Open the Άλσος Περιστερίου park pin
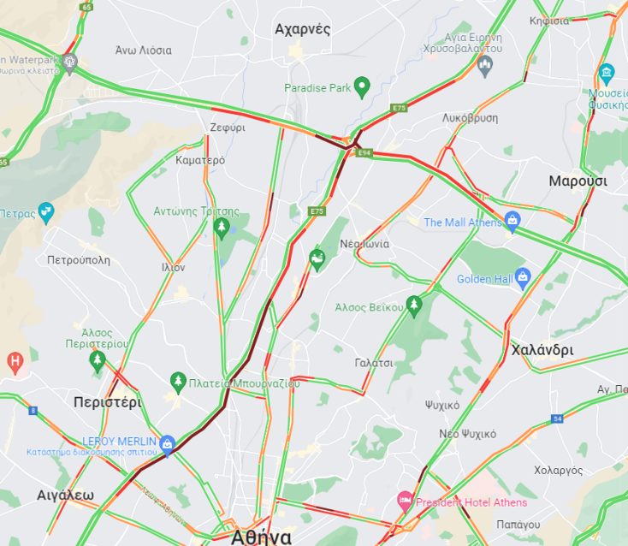Image resolution: width=628 pixels, height=546 pixels. pos(97,361)
